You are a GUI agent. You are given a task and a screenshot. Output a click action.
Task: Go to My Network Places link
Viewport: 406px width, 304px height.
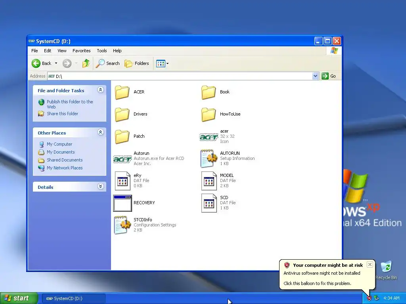(65, 168)
